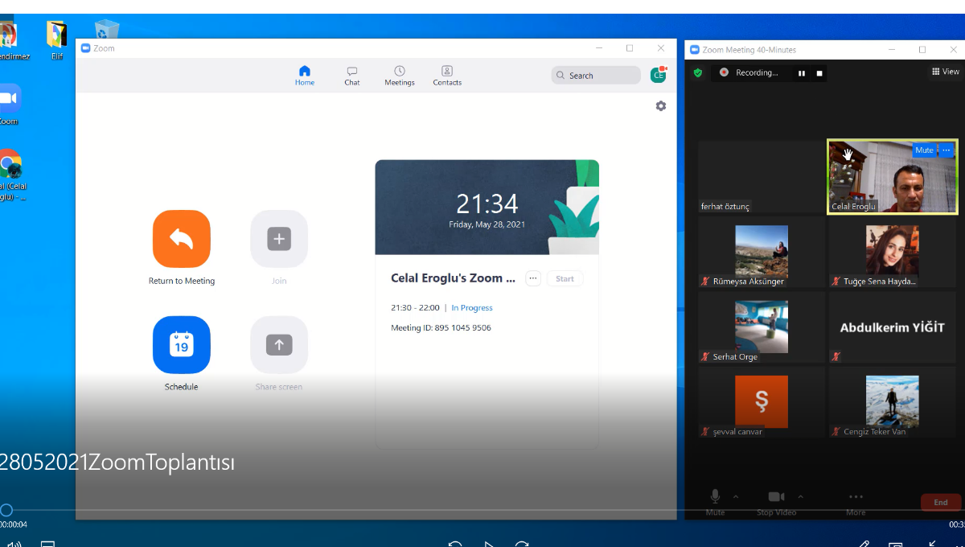Viewport: 965px width, 547px height.
Task: Select Cengiz Teker Van participant tile
Action: click(892, 402)
